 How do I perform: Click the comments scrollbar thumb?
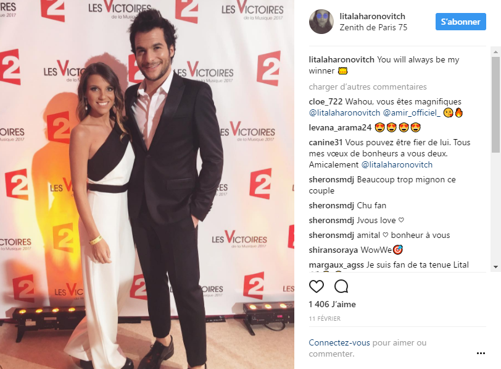[x=495, y=101]
